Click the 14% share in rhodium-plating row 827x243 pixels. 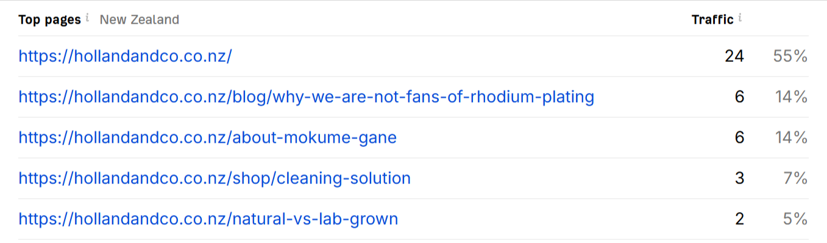(791, 97)
